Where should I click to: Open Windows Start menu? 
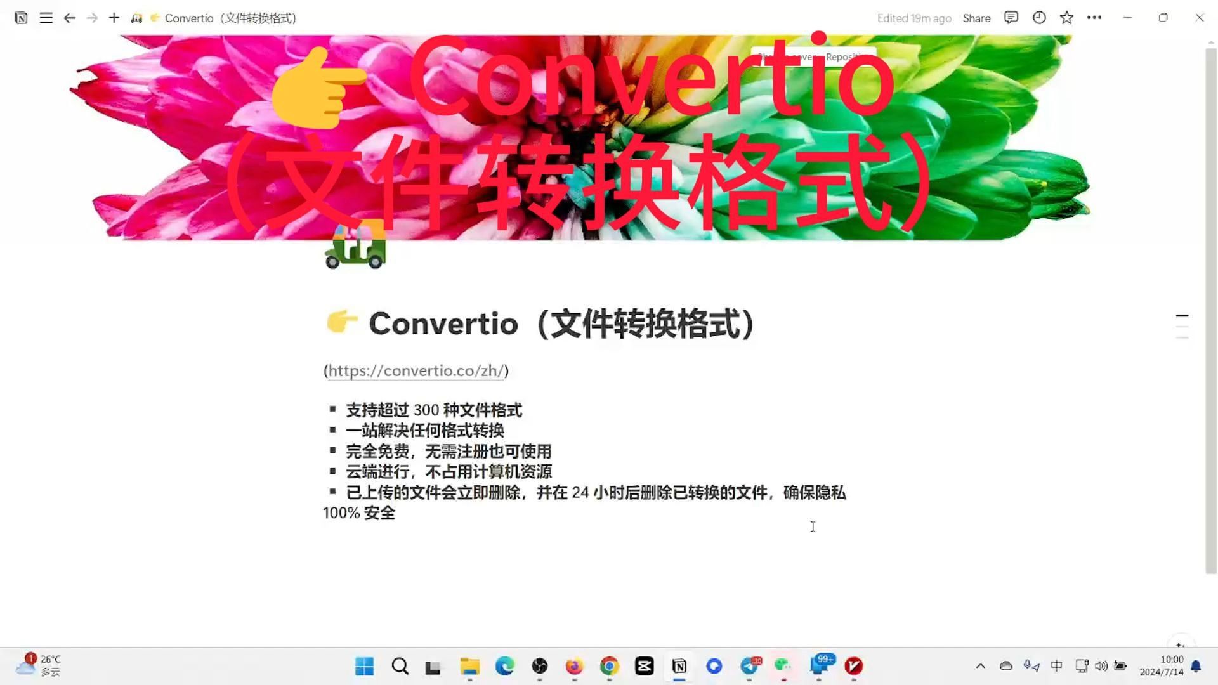pos(365,666)
